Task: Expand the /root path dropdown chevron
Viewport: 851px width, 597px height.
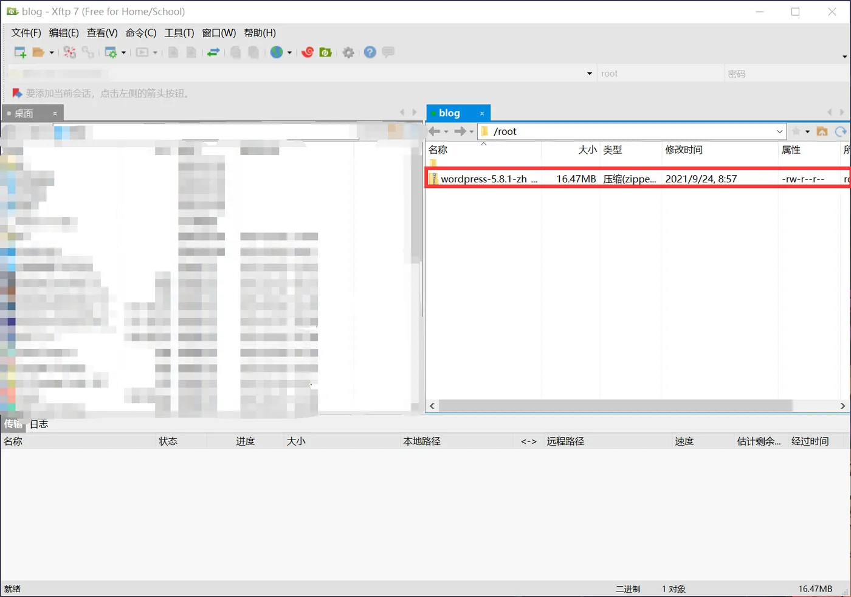Action: coord(780,131)
